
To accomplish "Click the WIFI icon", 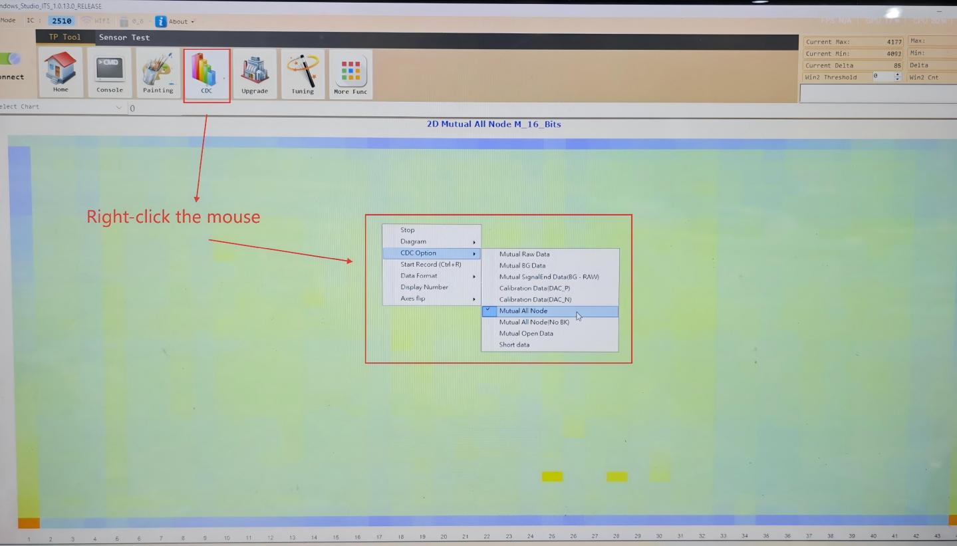I will [x=86, y=21].
